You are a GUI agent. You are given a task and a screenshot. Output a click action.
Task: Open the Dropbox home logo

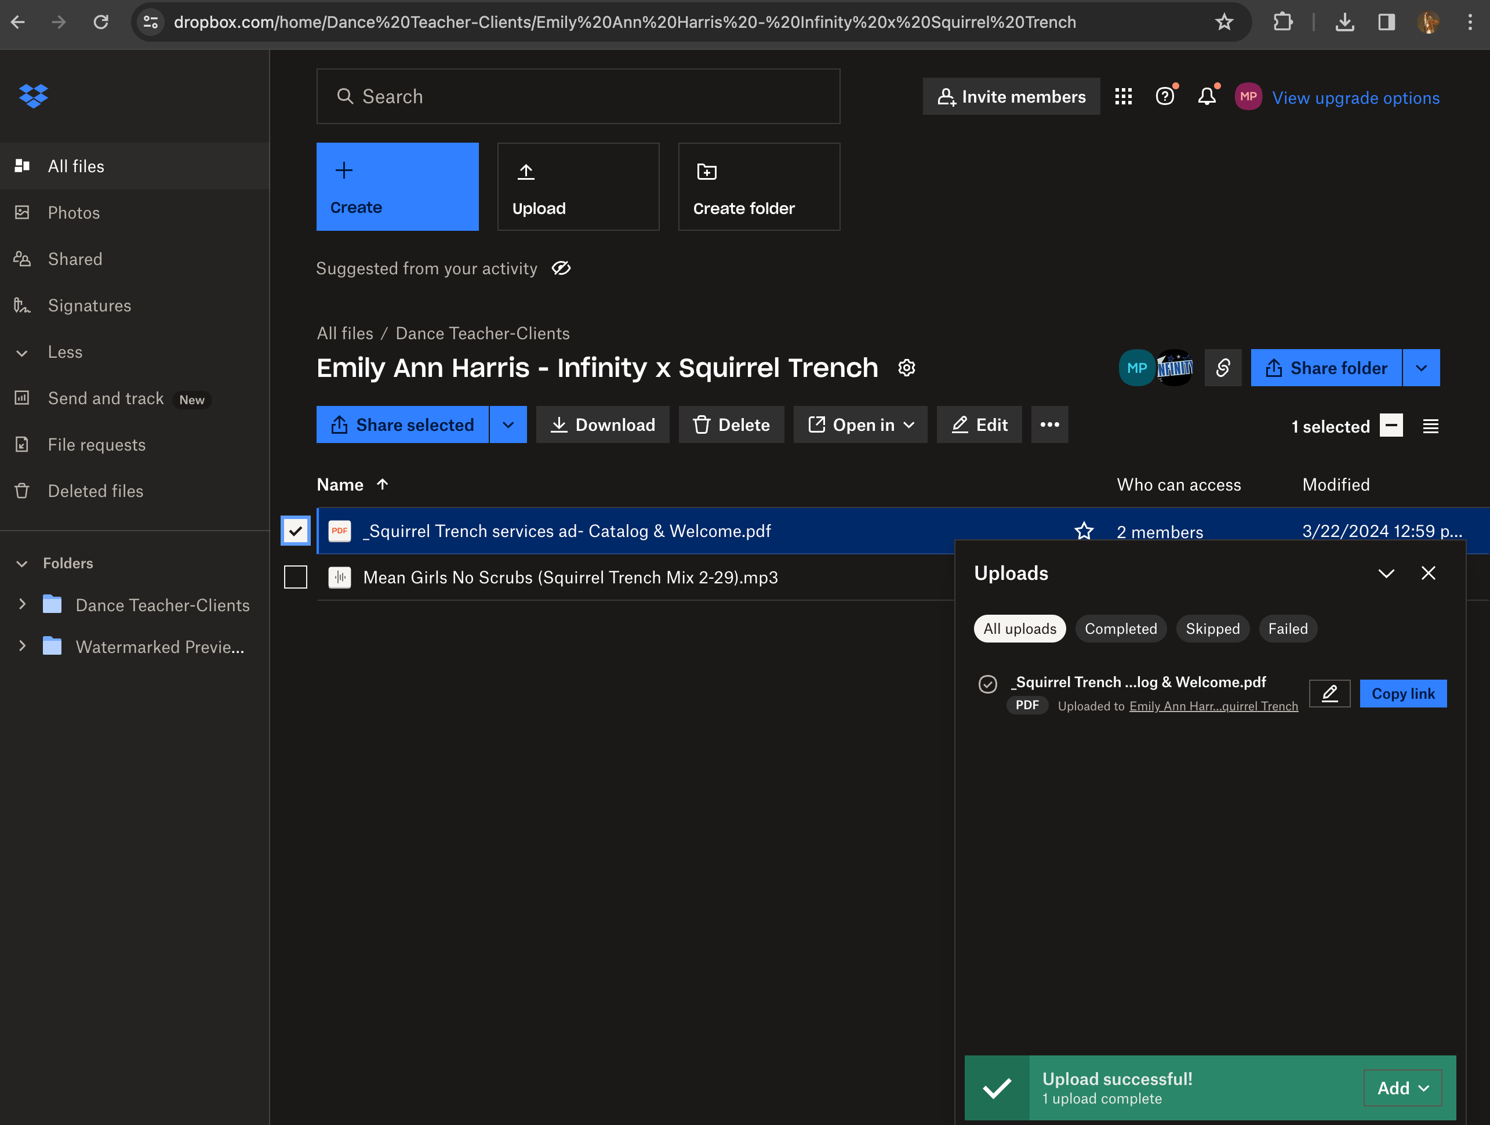pyautogui.click(x=33, y=96)
